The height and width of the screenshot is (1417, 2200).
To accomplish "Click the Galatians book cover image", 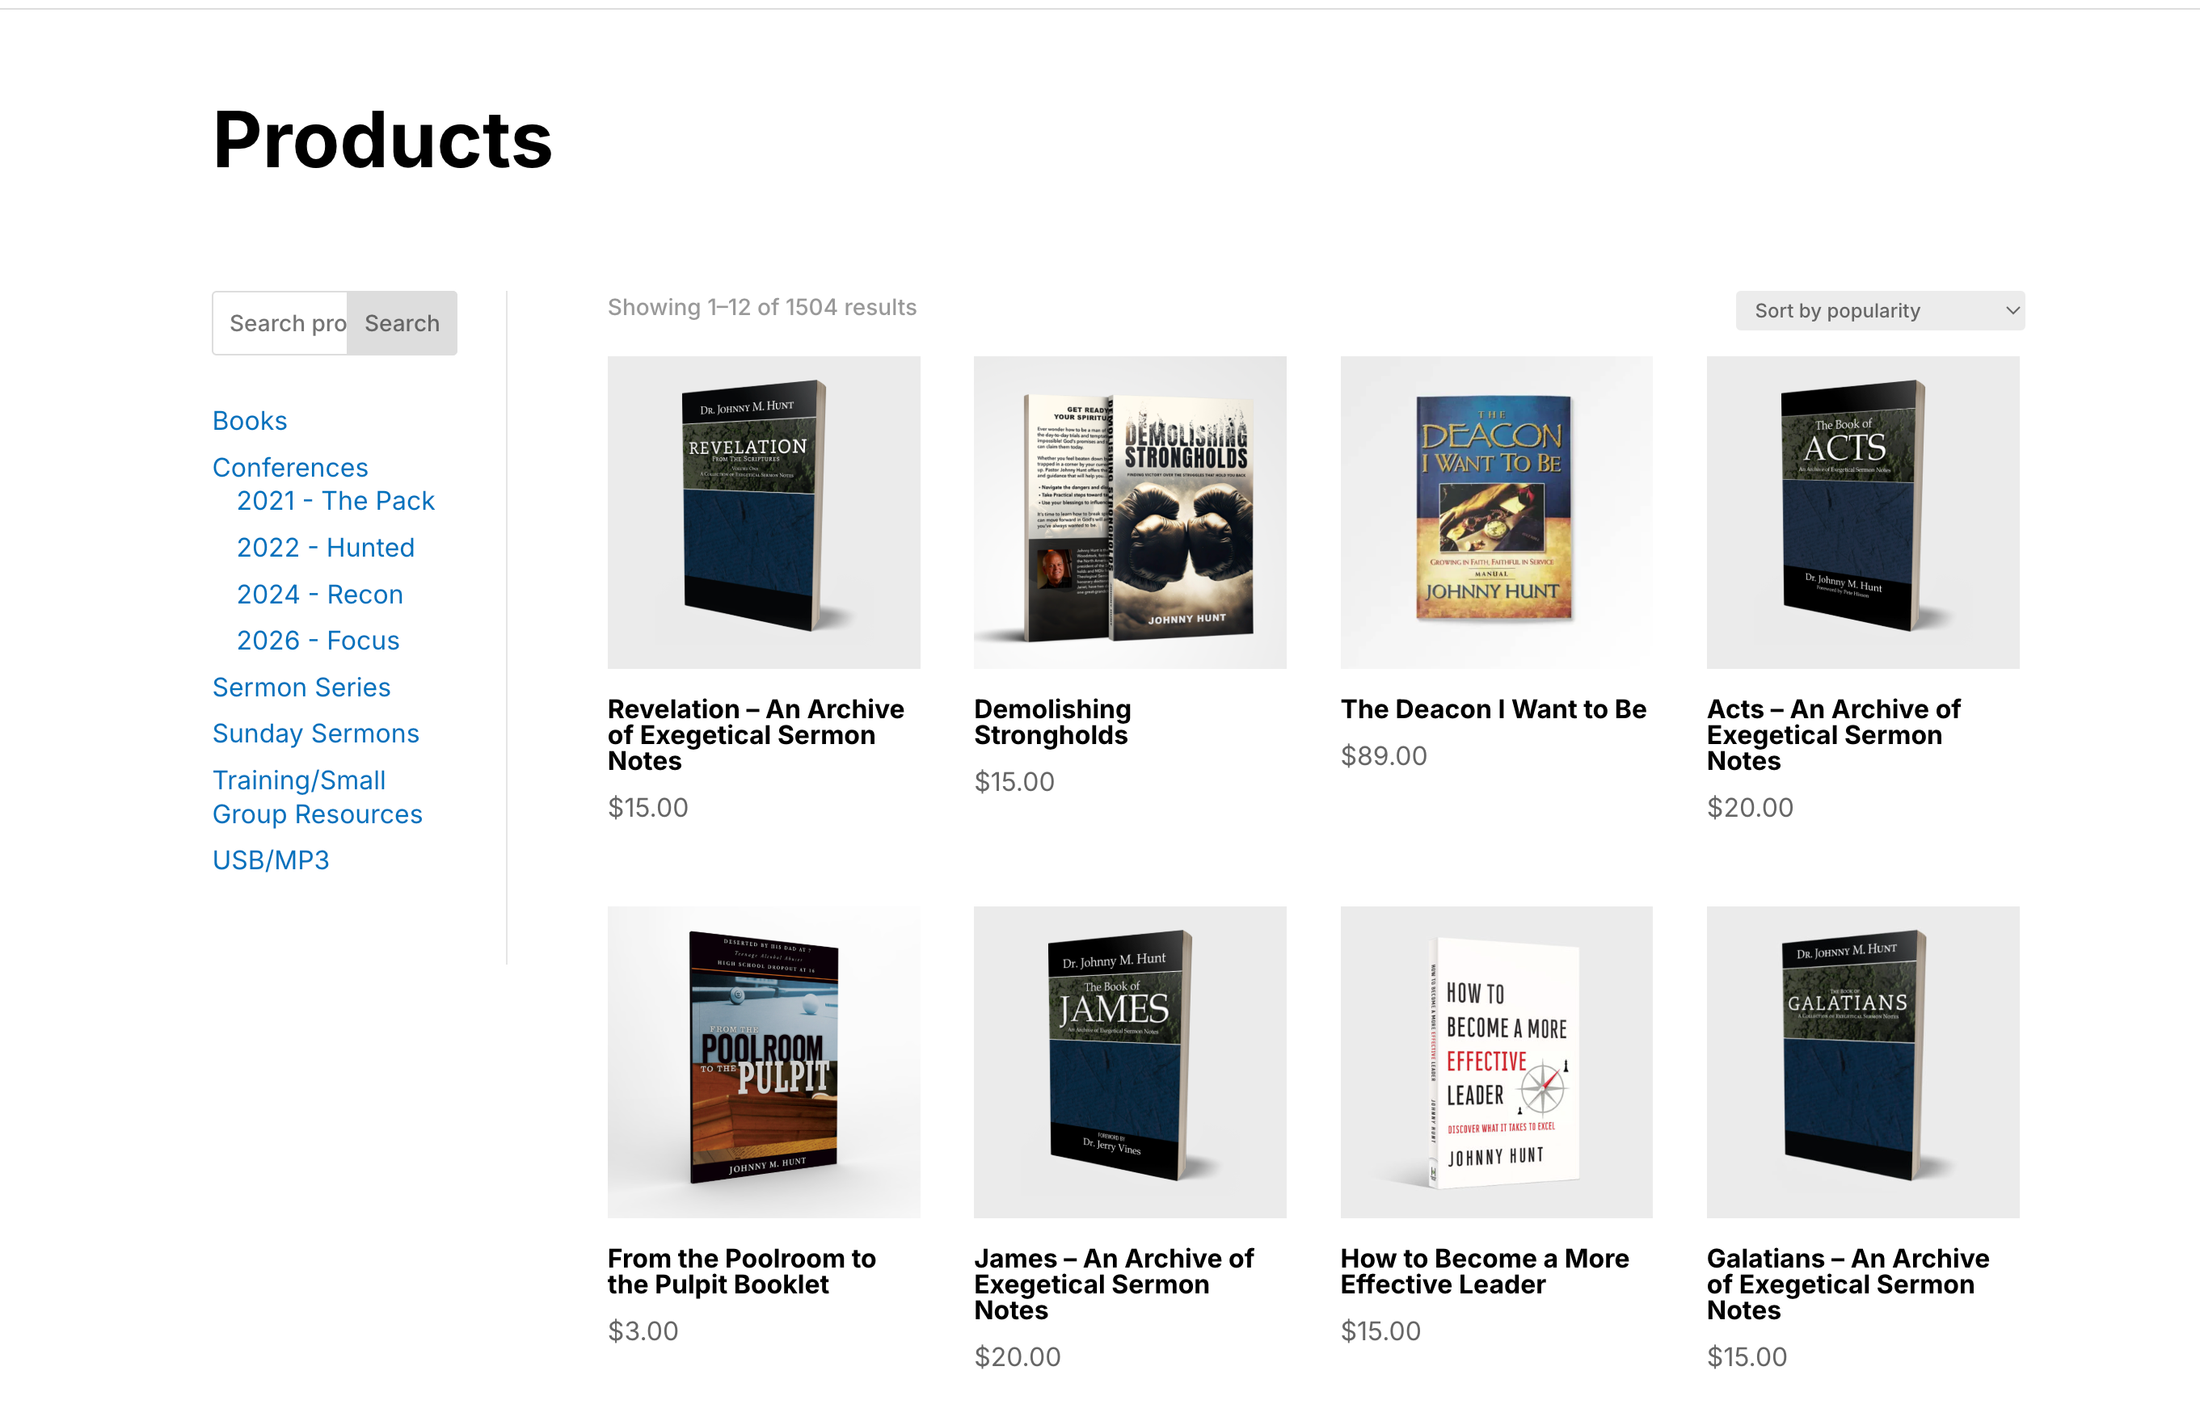I will pyautogui.click(x=1862, y=1062).
